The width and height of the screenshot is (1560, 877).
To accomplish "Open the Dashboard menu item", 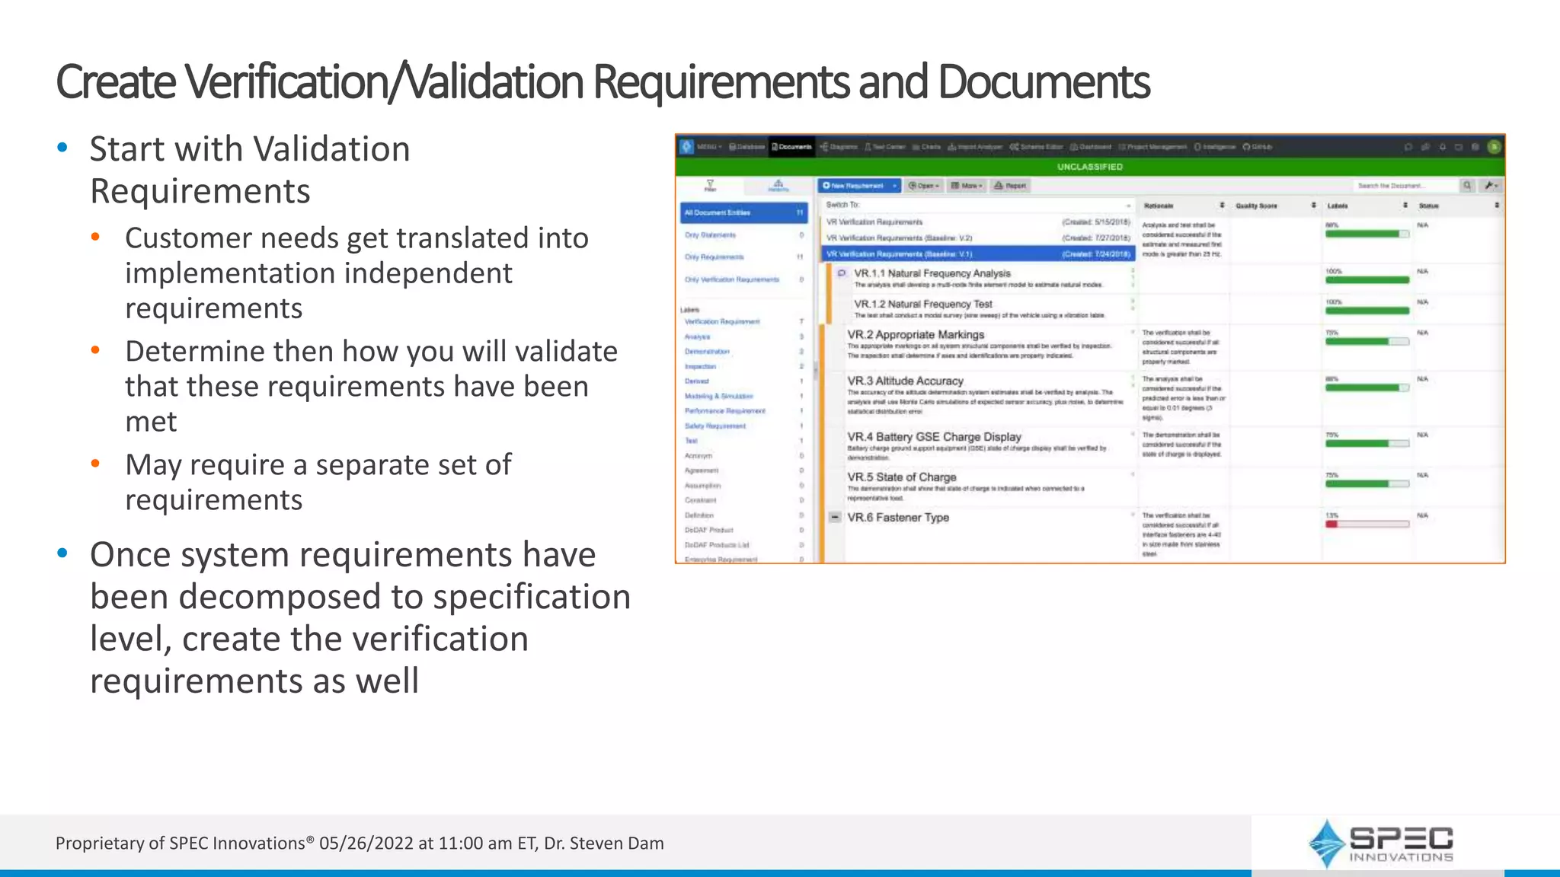I will tap(1091, 147).
